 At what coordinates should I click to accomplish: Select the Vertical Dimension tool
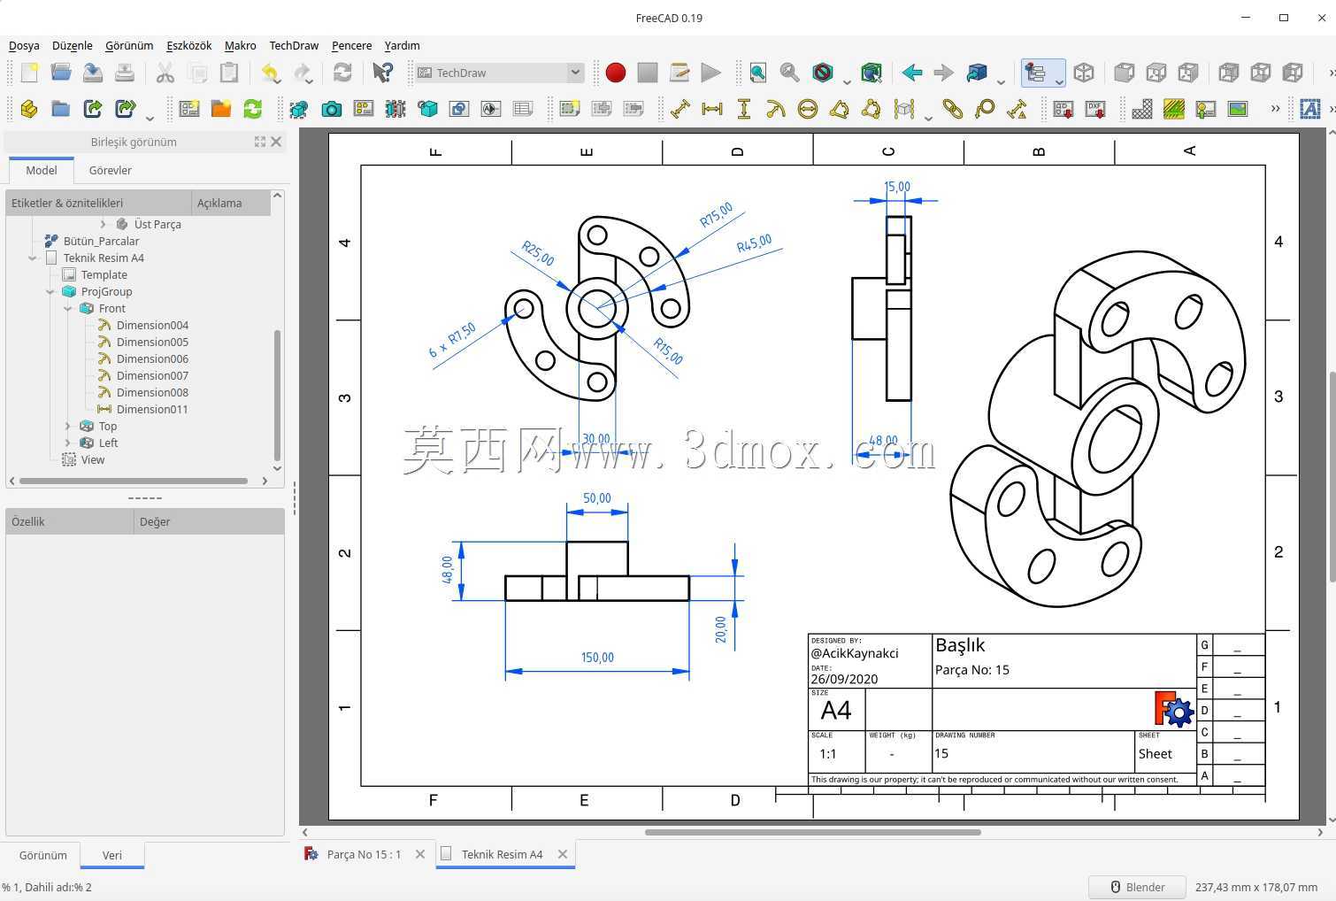[744, 109]
